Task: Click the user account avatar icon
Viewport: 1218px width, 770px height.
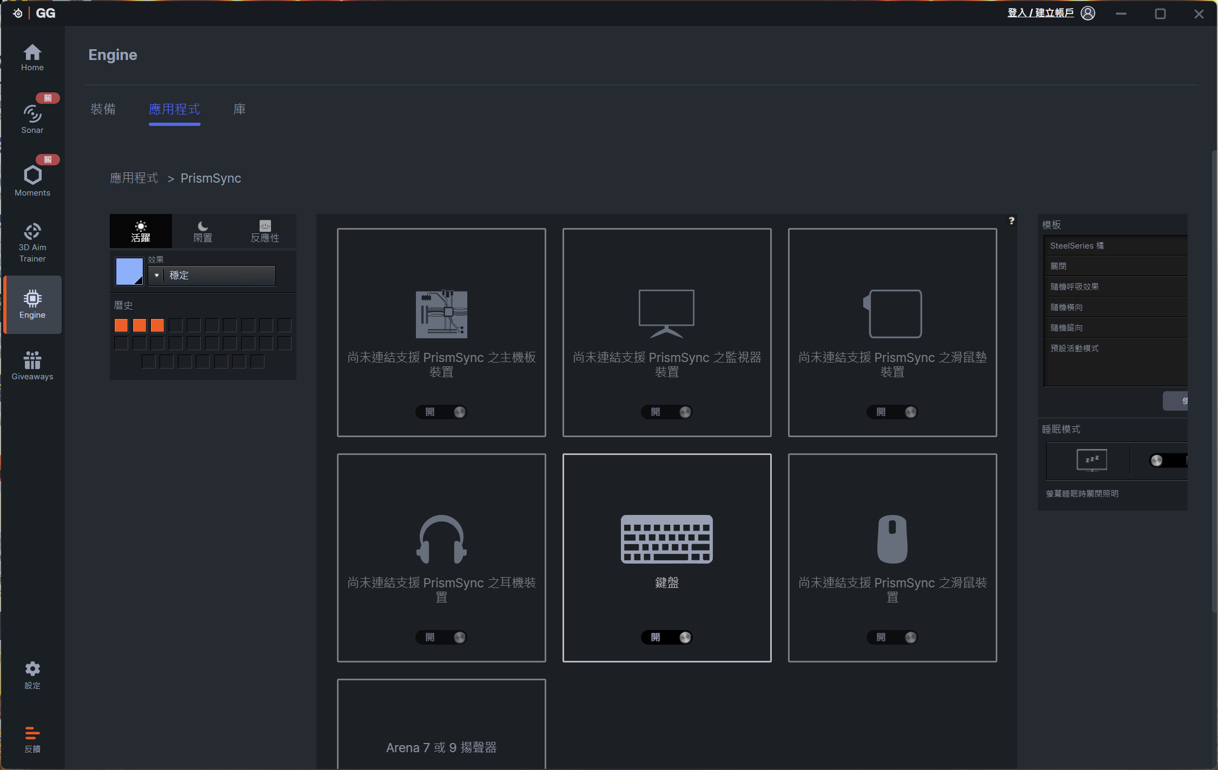Action: coord(1088,13)
